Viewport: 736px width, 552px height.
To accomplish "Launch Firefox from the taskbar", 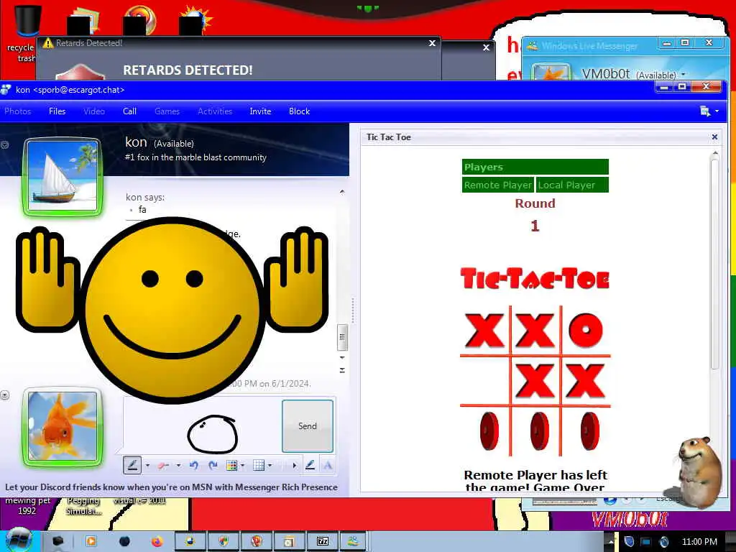I will pyautogui.click(x=157, y=541).
